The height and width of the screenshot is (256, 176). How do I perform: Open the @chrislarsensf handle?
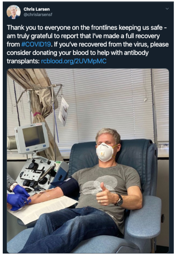38,15
